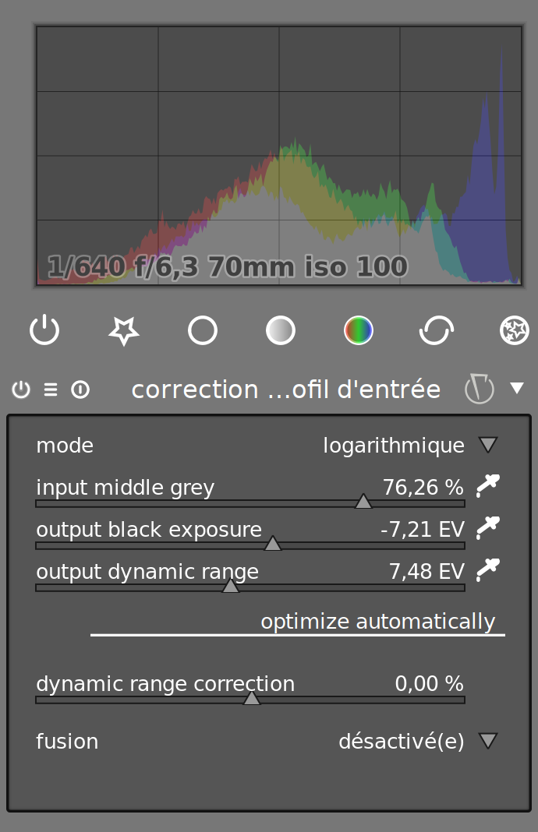Open the module presets menu icon
The image size is (538, 832).
pos(479,389)
